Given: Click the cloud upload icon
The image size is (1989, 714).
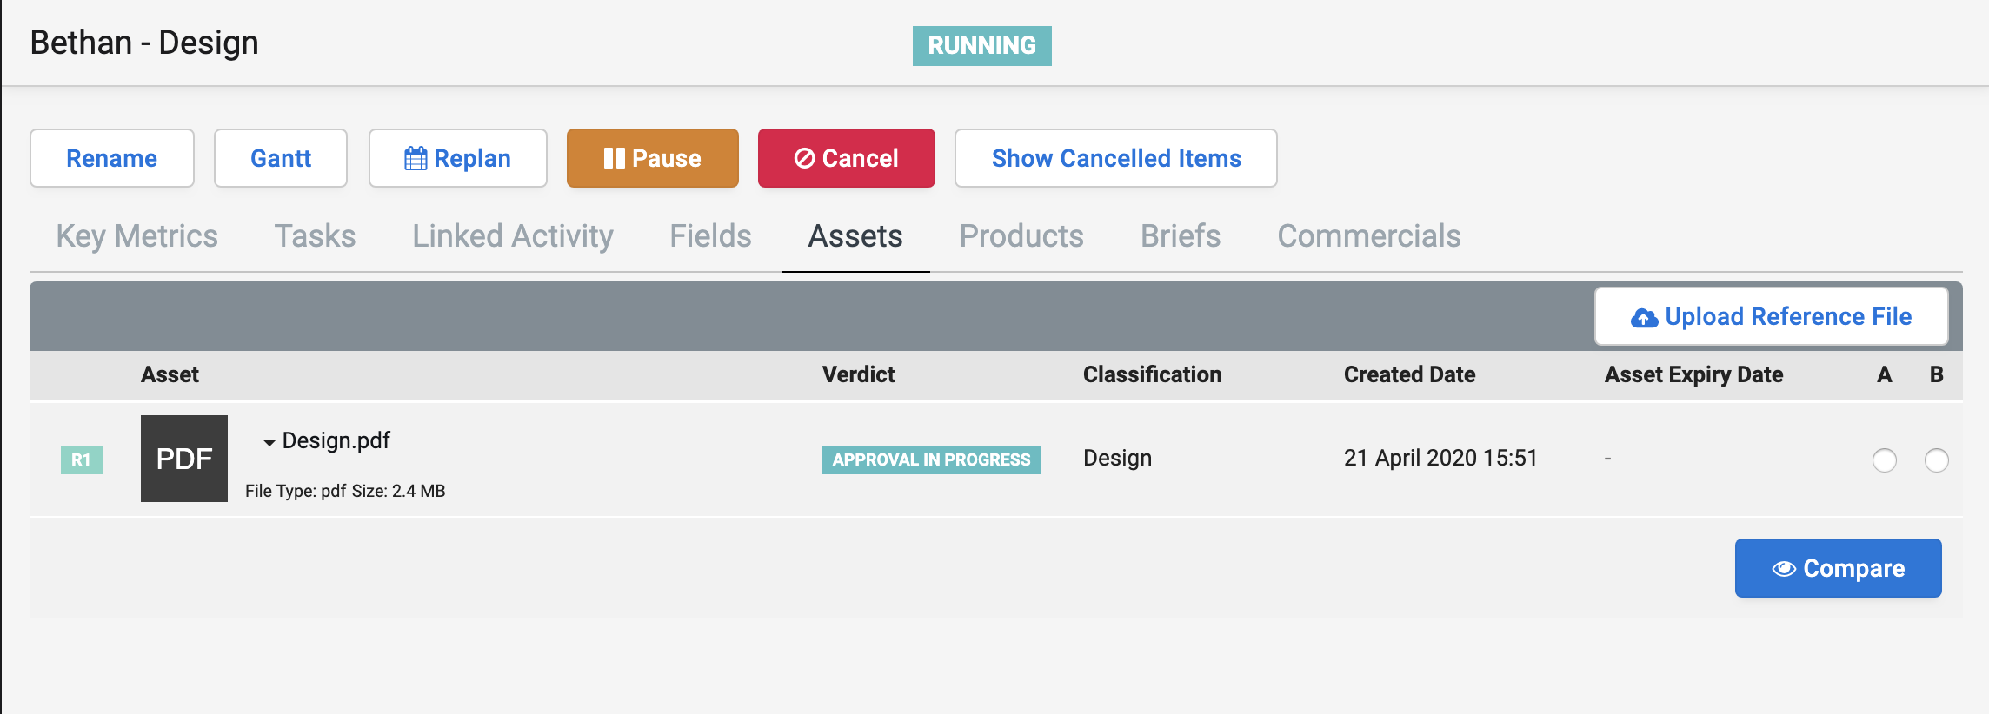Looking at the screenshot, I should click(1644, 318).
